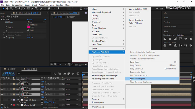195x109 pixels.
Task: Pick the Zoom magnifier tool
Action: tap(11, 8)
